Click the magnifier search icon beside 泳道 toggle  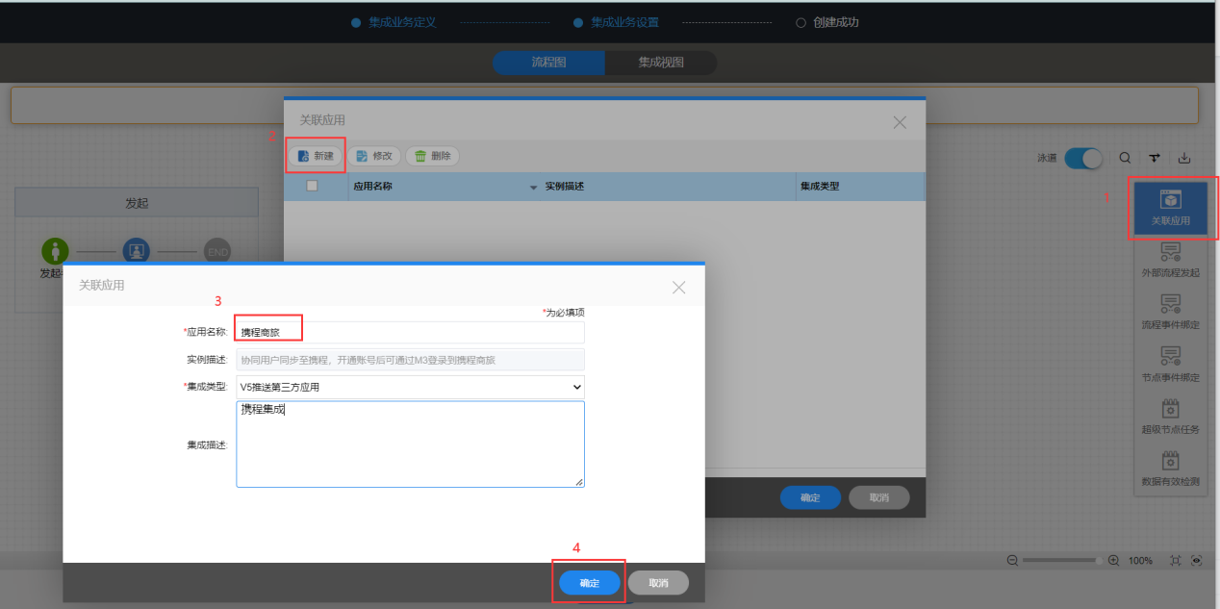coord(1125,158)
